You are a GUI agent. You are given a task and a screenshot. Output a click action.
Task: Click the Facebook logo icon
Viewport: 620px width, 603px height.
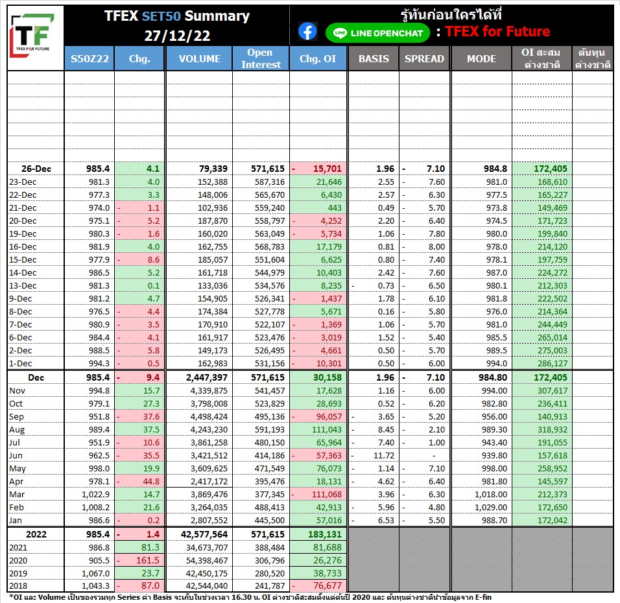307,31
